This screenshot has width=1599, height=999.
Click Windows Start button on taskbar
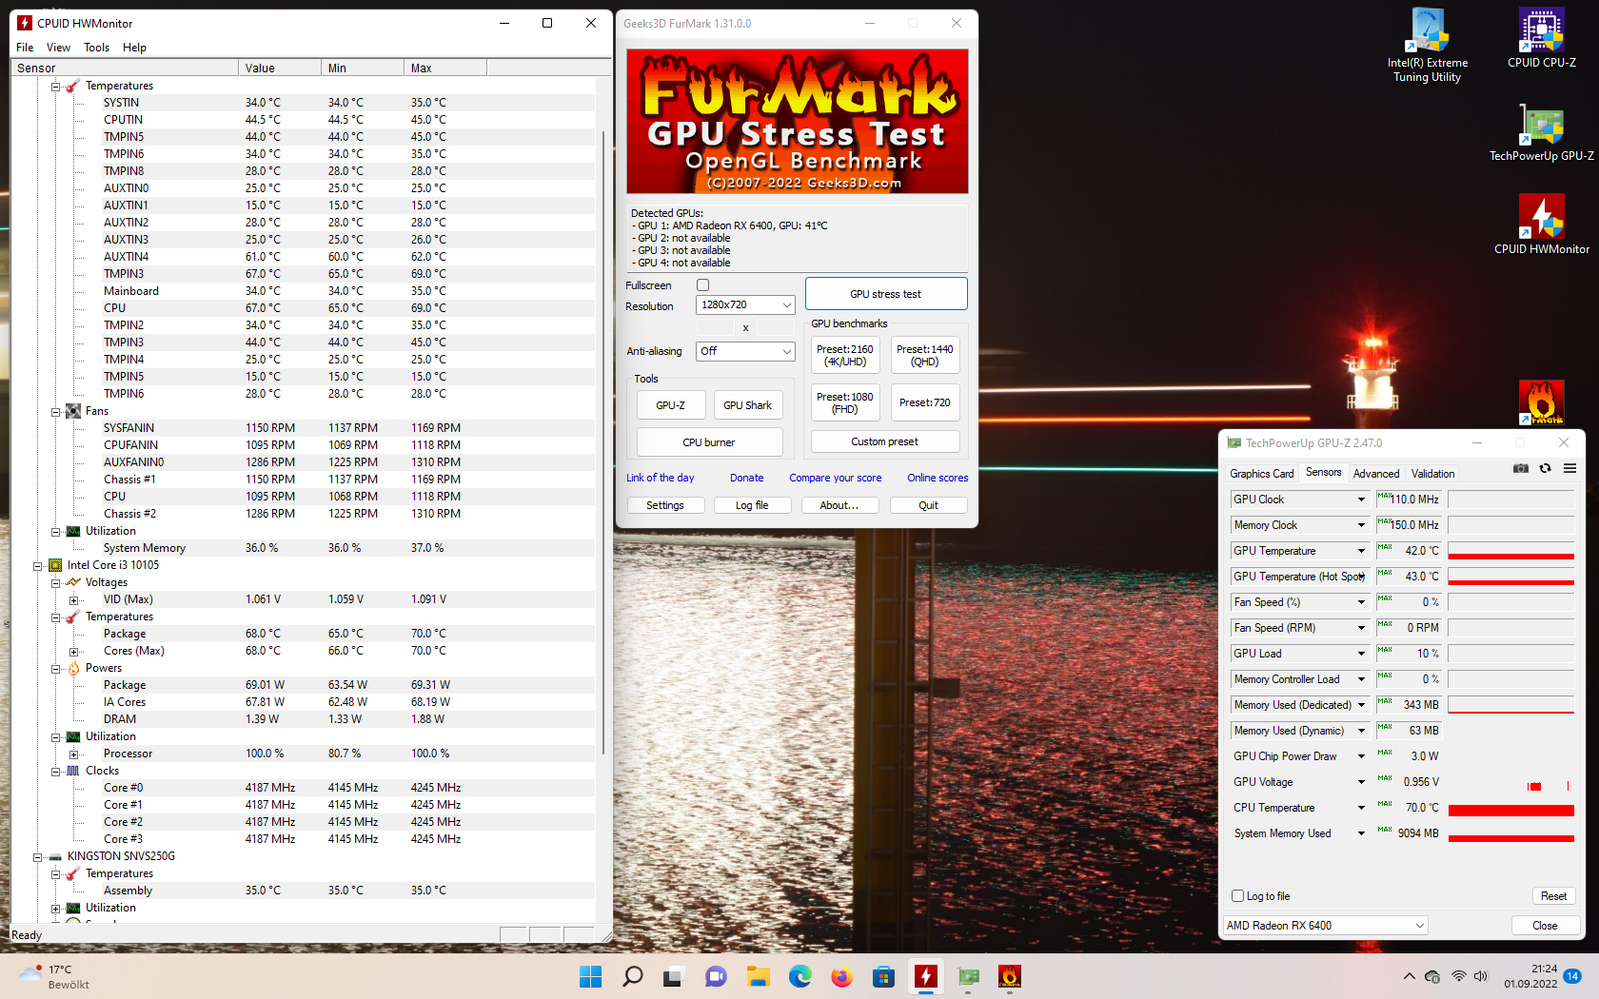pyautogui.click(x=590, y=976)
